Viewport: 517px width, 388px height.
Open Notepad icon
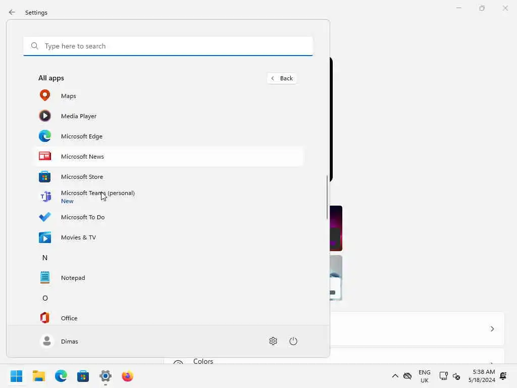tap(45, 277)
